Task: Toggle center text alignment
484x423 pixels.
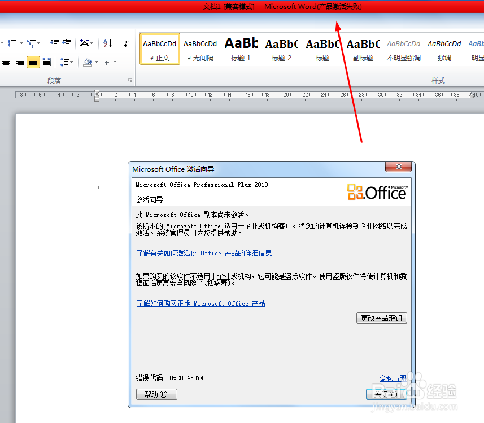Action: coord(6,62)
